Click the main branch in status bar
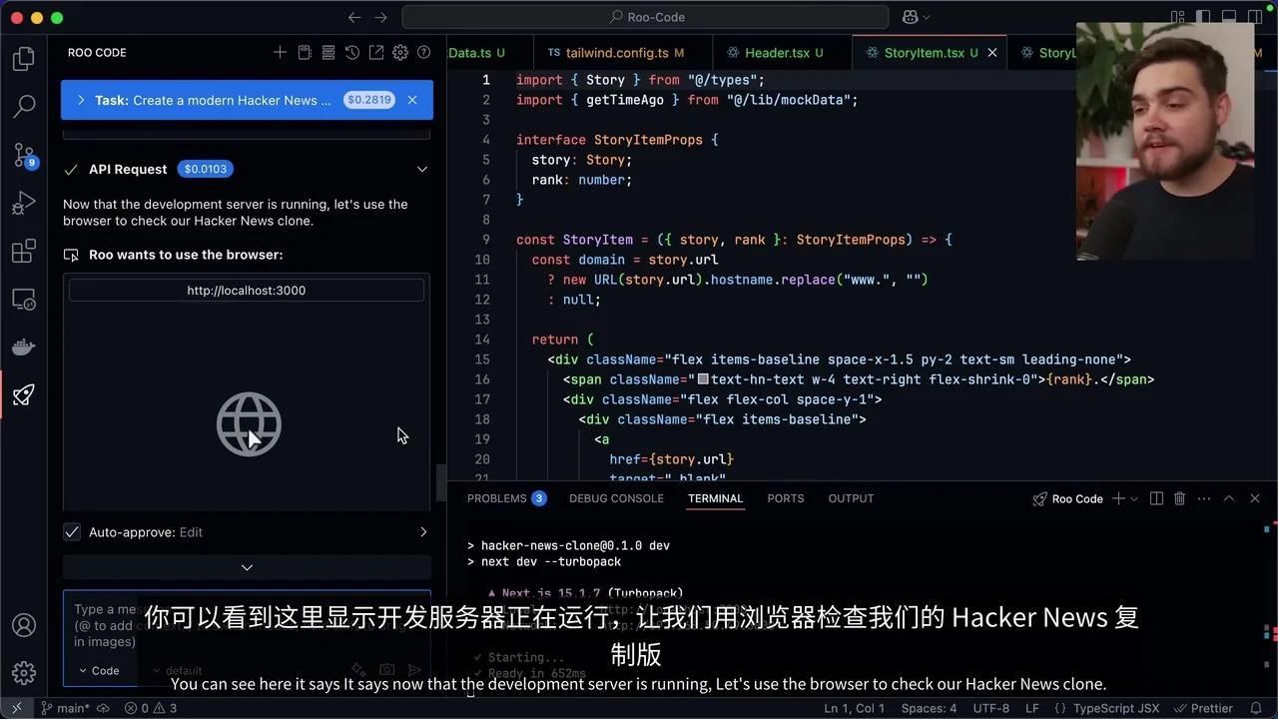This screenshot has height=719, width=1278. point(66,708)
